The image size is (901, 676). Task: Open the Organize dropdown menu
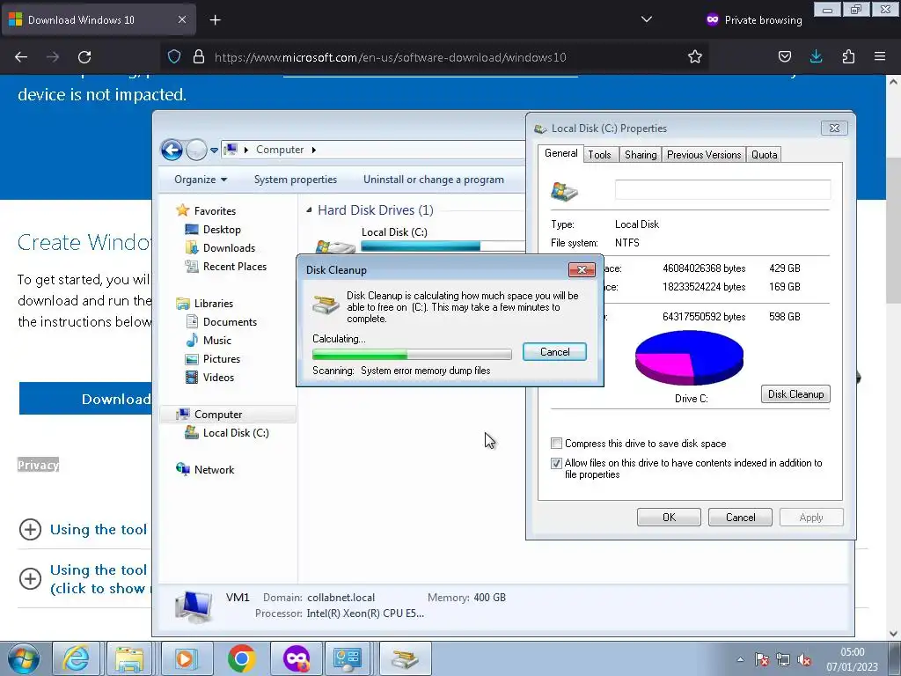coord(201,180)
